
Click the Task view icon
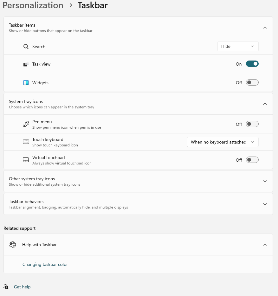[x=26, y=64]
